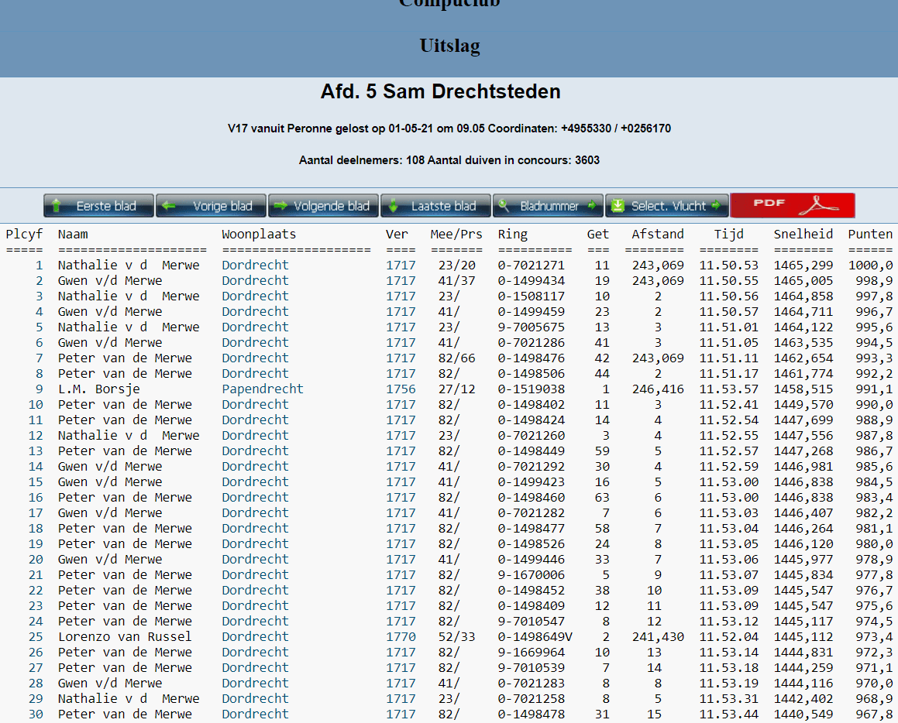Click the Eerste blad button
898x723 pixels.
pos(98,206)
